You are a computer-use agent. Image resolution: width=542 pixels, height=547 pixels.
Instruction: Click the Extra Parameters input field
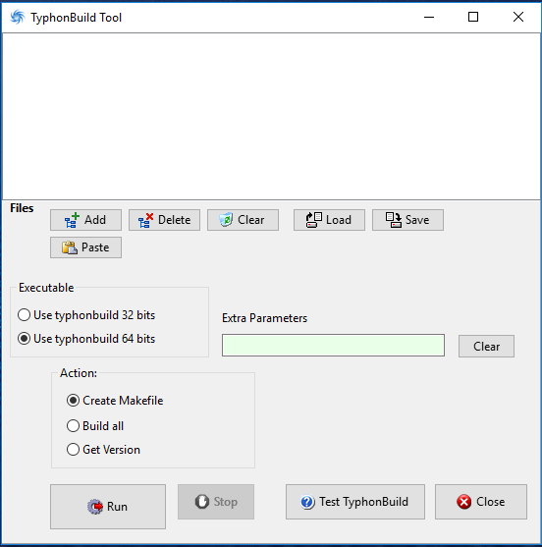click(x=333, y=346)
